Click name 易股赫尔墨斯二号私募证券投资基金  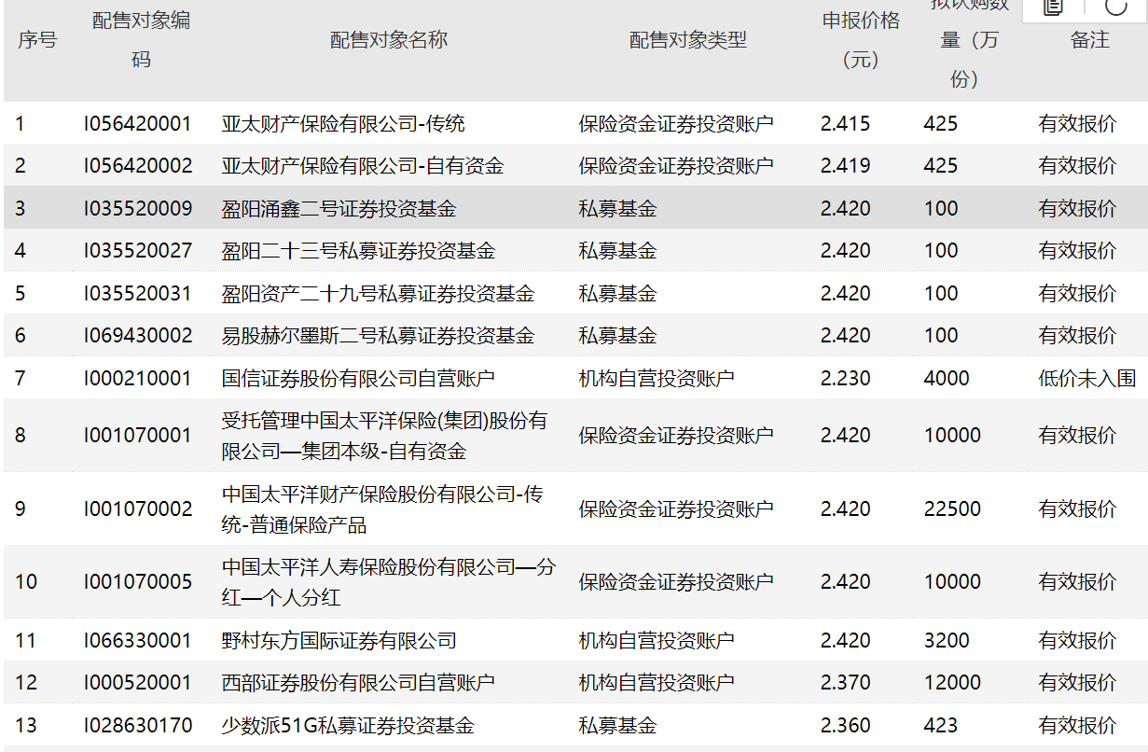[x=379, y=335]
